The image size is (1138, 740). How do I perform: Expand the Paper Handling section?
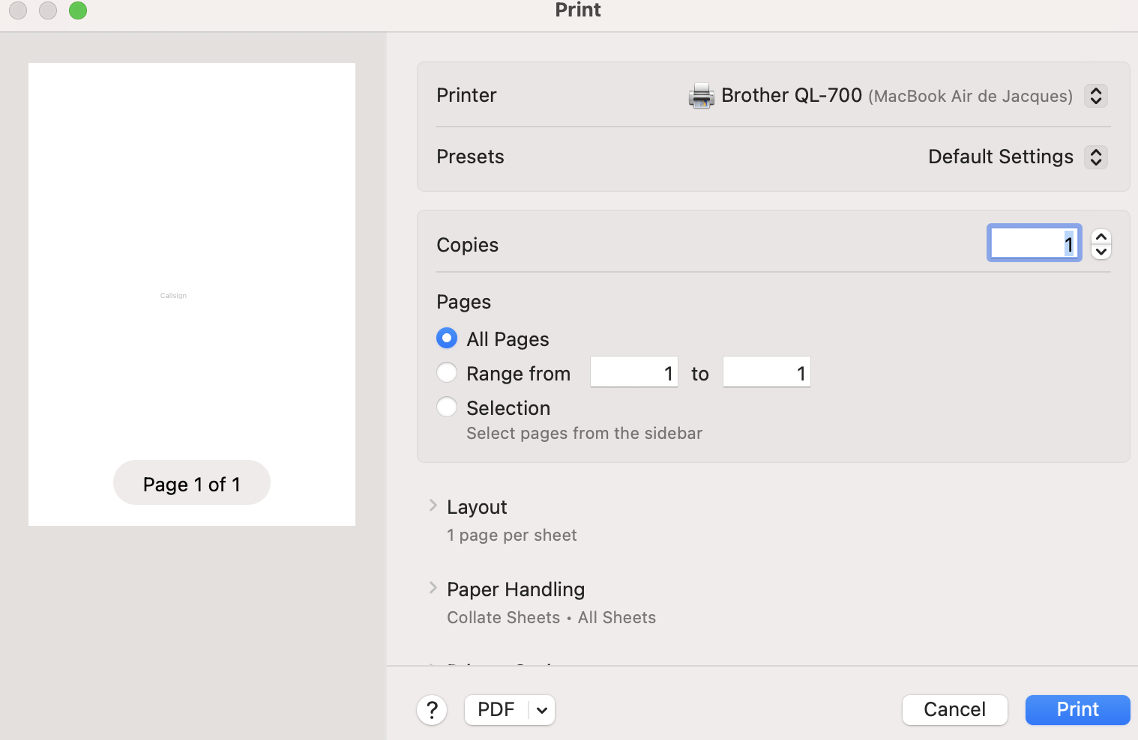coord(433,589)
